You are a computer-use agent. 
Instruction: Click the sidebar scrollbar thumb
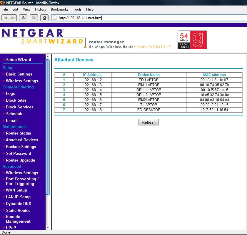point(48,127)
